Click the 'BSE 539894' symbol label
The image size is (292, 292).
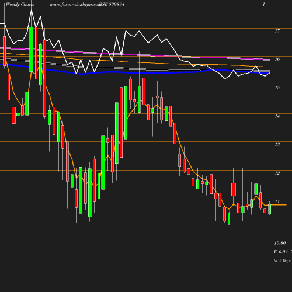tap(112, 4)
